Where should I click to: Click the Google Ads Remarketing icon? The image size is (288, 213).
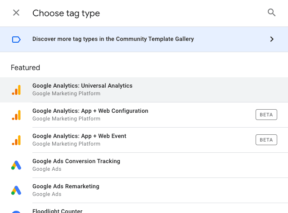16,191
